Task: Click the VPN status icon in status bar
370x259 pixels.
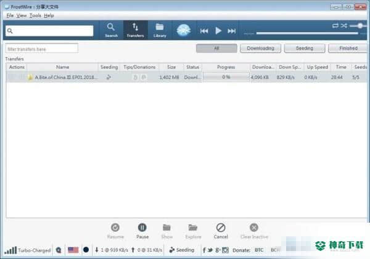Action: tap(59, 250)
